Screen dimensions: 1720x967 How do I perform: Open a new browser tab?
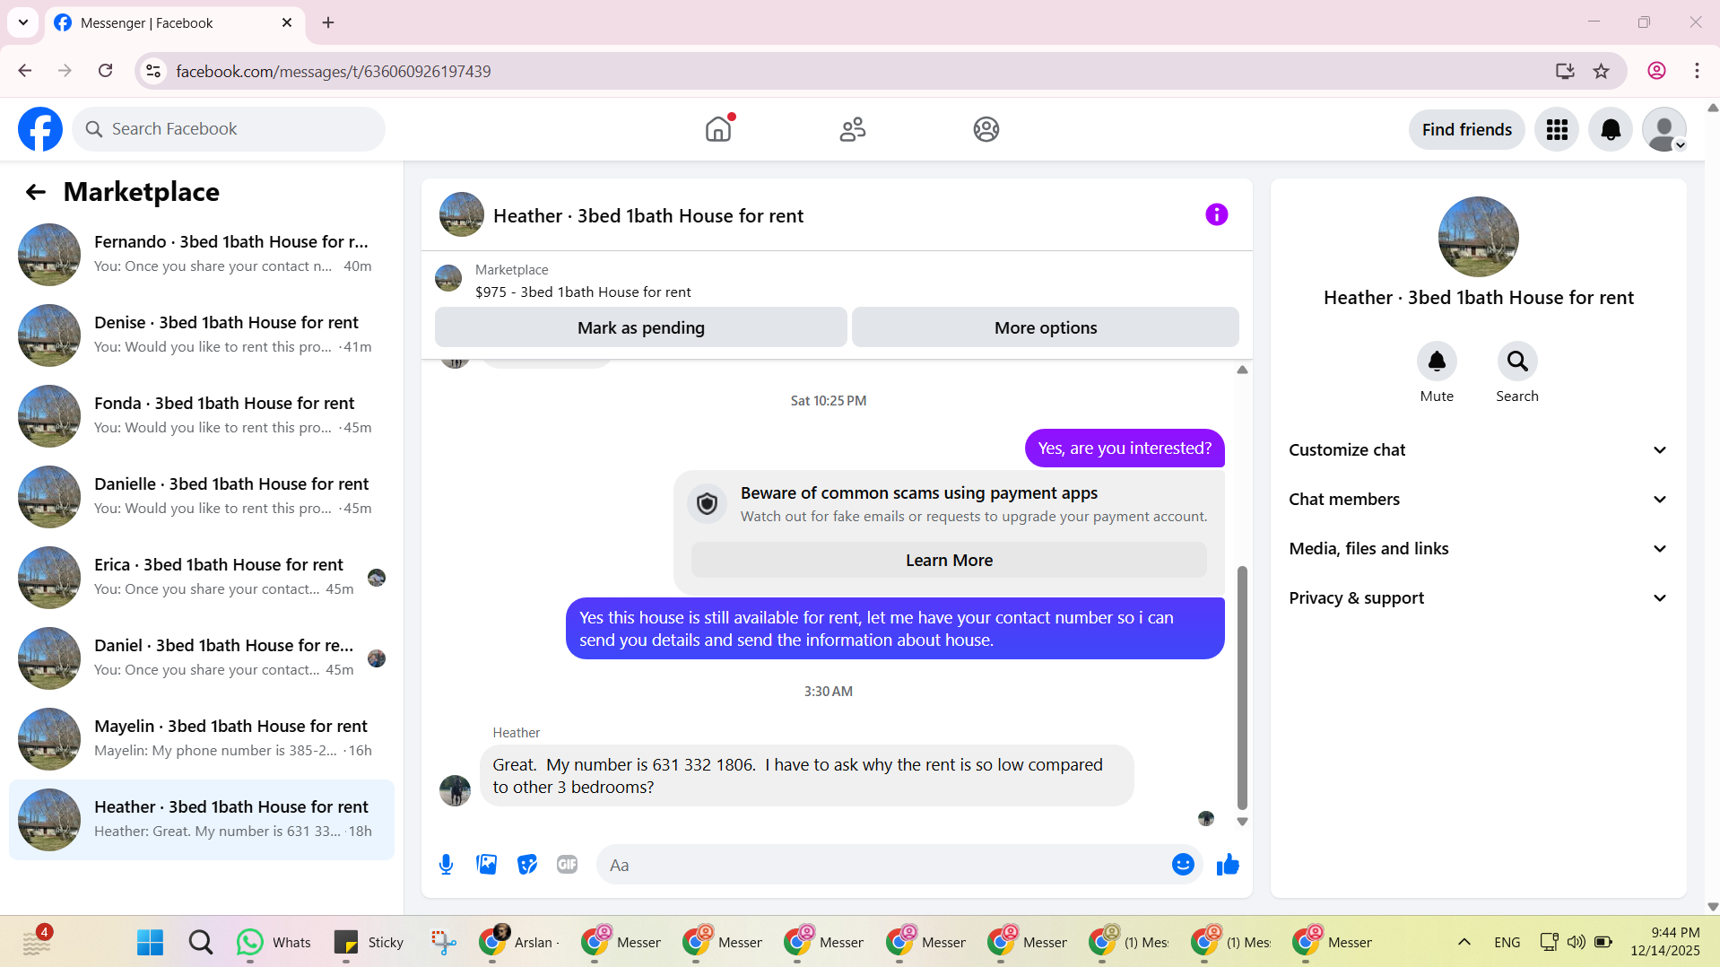[x=328, y=22]
